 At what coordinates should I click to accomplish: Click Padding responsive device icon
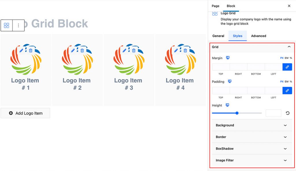[230, 81]
